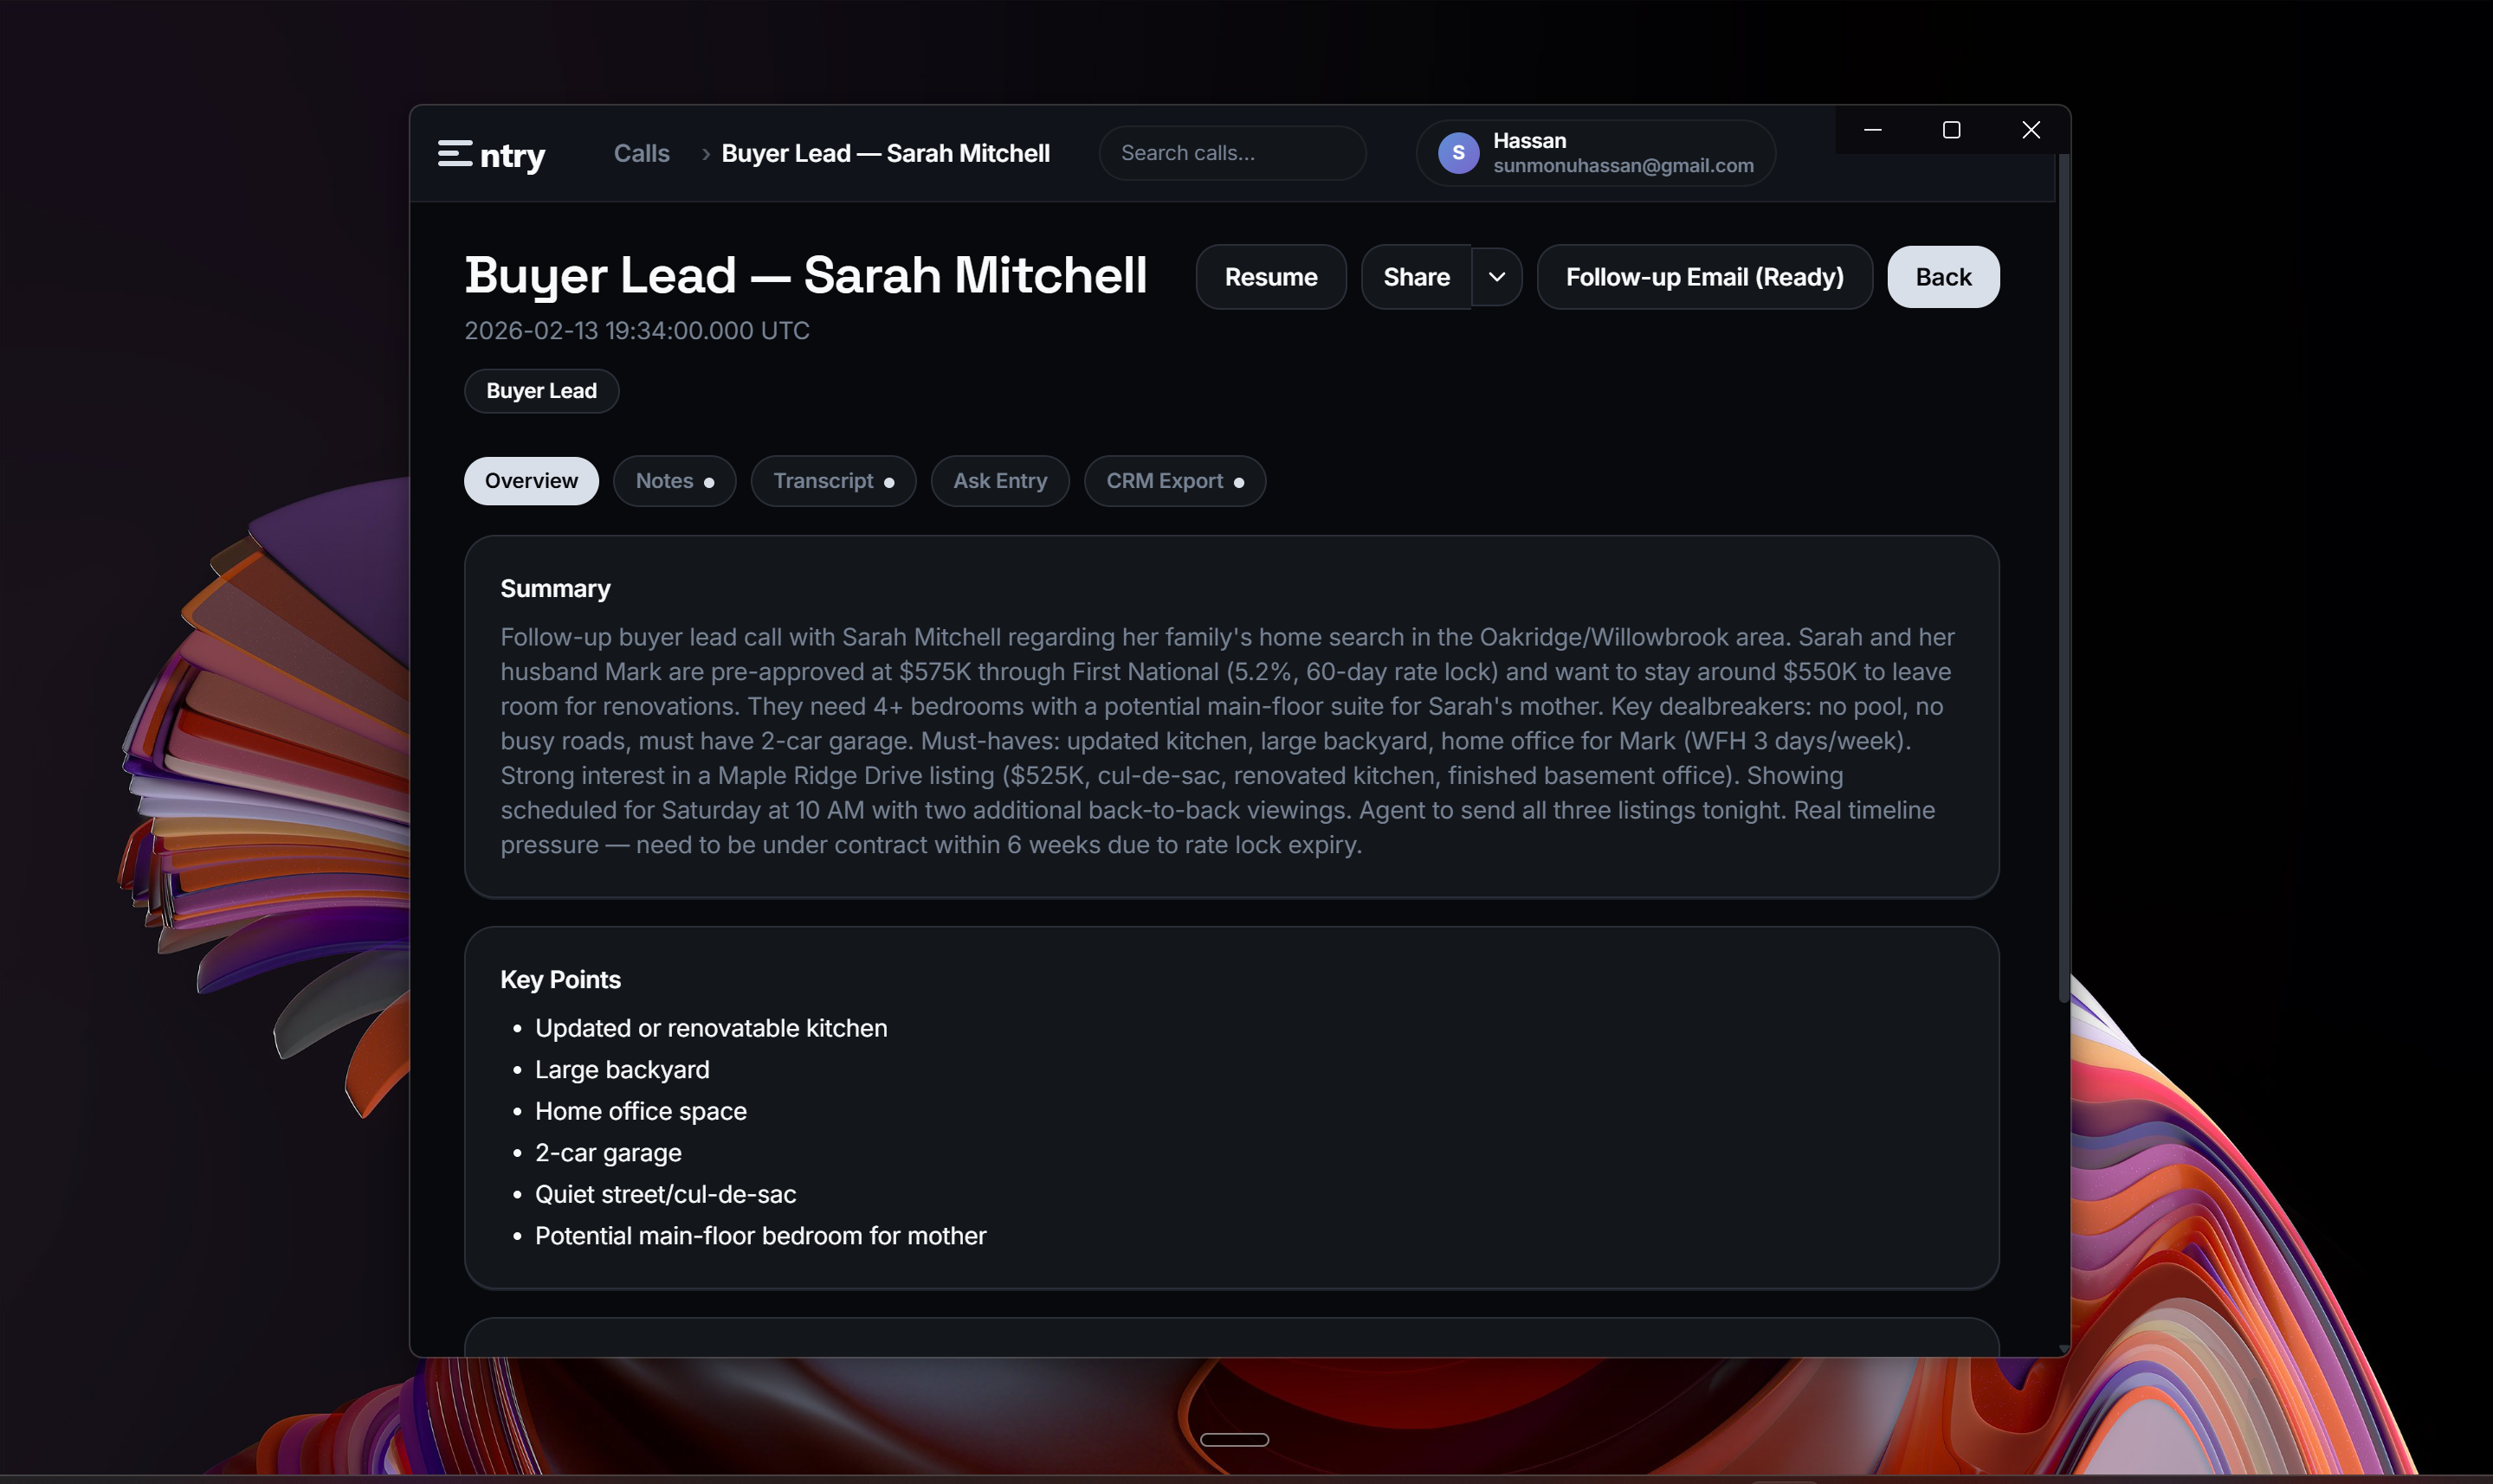Image resolution: width=2493 pixels, height=1484 pixels.
Task: Expand the Share options dropdown
Action: pos(1497,277)
